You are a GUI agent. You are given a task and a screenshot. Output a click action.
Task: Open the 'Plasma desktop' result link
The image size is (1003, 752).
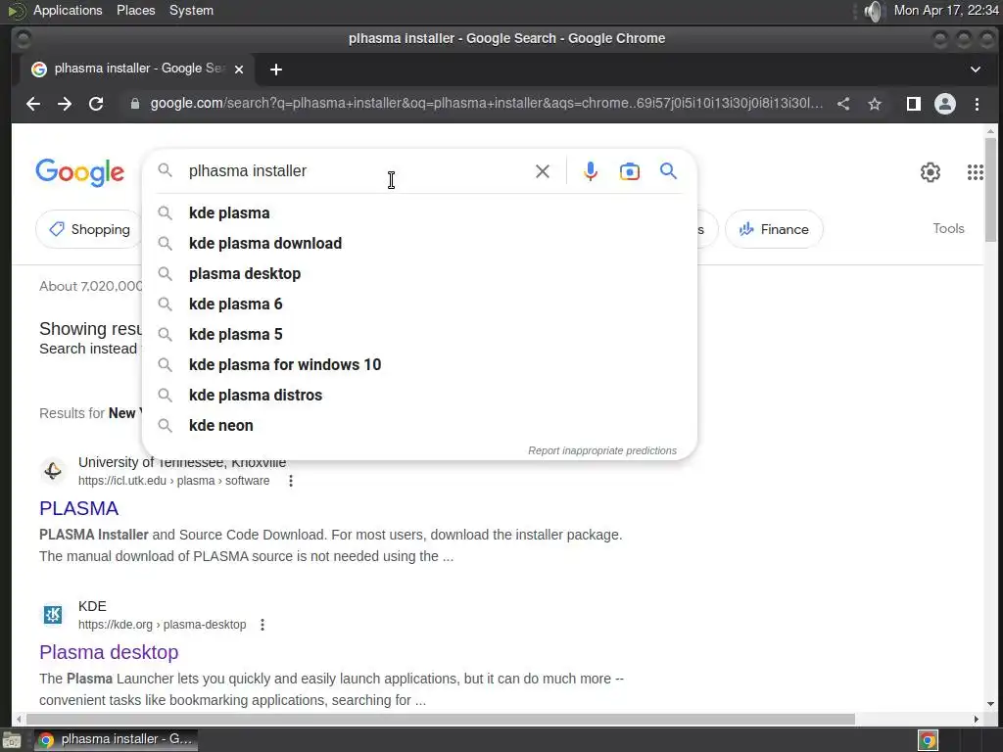pos(109,652)
